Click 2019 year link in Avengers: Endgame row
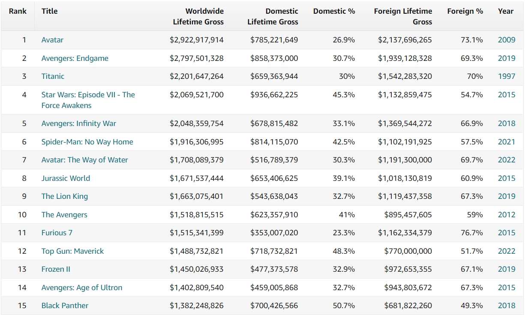Screen dimensions: 525x315 (x=507, y=58)
